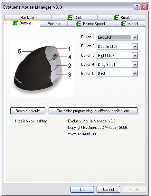Click the Apply button
Image resolution: width=151 pixels, height=196 pixels.
(134, 190)
